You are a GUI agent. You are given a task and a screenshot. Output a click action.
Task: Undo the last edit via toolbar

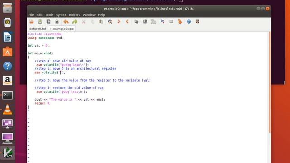point(66,22)
